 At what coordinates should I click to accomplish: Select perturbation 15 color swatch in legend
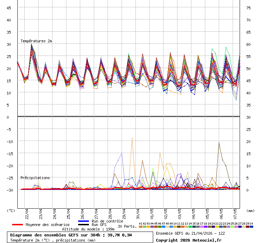[194, 226]
